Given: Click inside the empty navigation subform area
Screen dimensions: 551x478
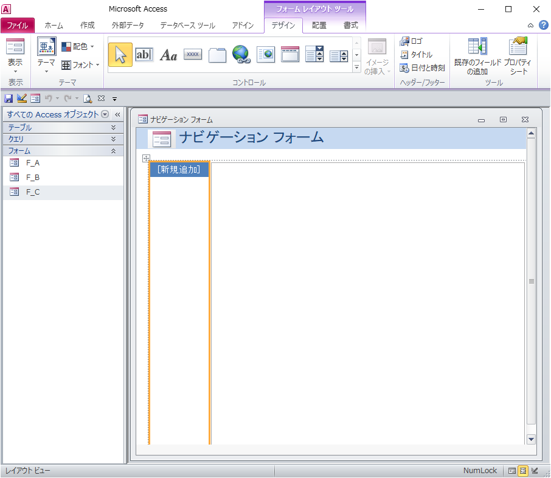Looking at the screenshot, I should 367,303.
